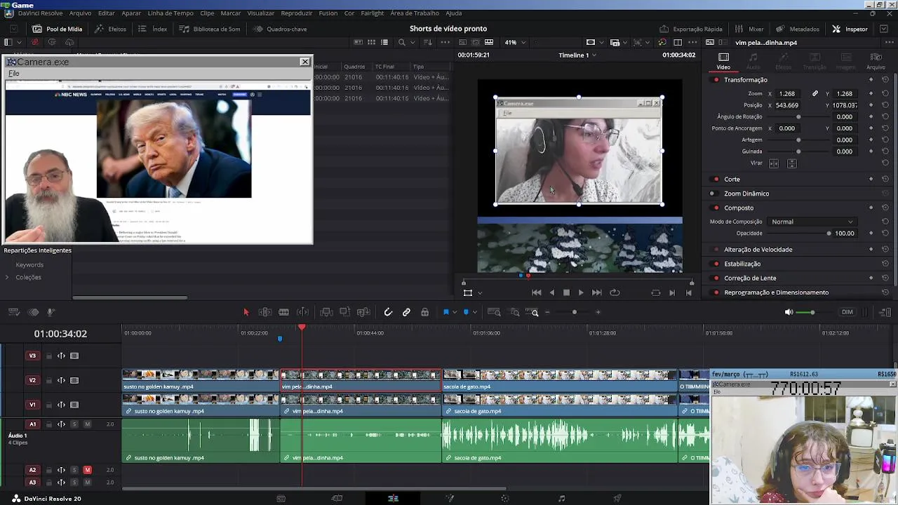Toggle loop playback
The height and width of the screenshot is (505, 898).
(x=615, y=292)
